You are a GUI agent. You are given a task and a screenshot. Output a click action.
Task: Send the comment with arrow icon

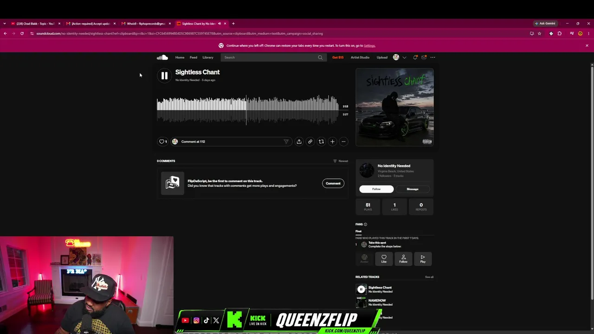tap(286, 141)
